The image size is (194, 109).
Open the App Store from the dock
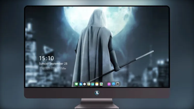(114, 84)
